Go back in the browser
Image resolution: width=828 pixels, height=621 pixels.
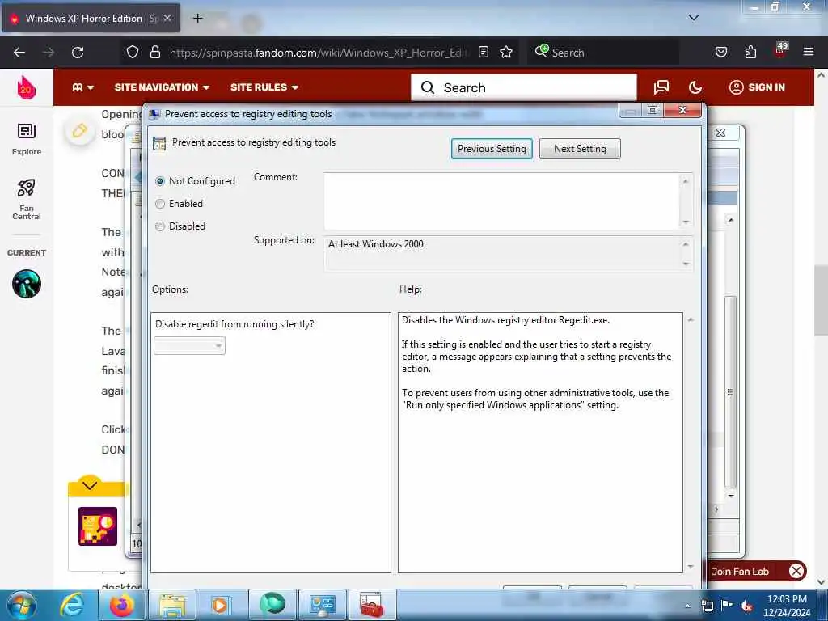coord(19,53)
